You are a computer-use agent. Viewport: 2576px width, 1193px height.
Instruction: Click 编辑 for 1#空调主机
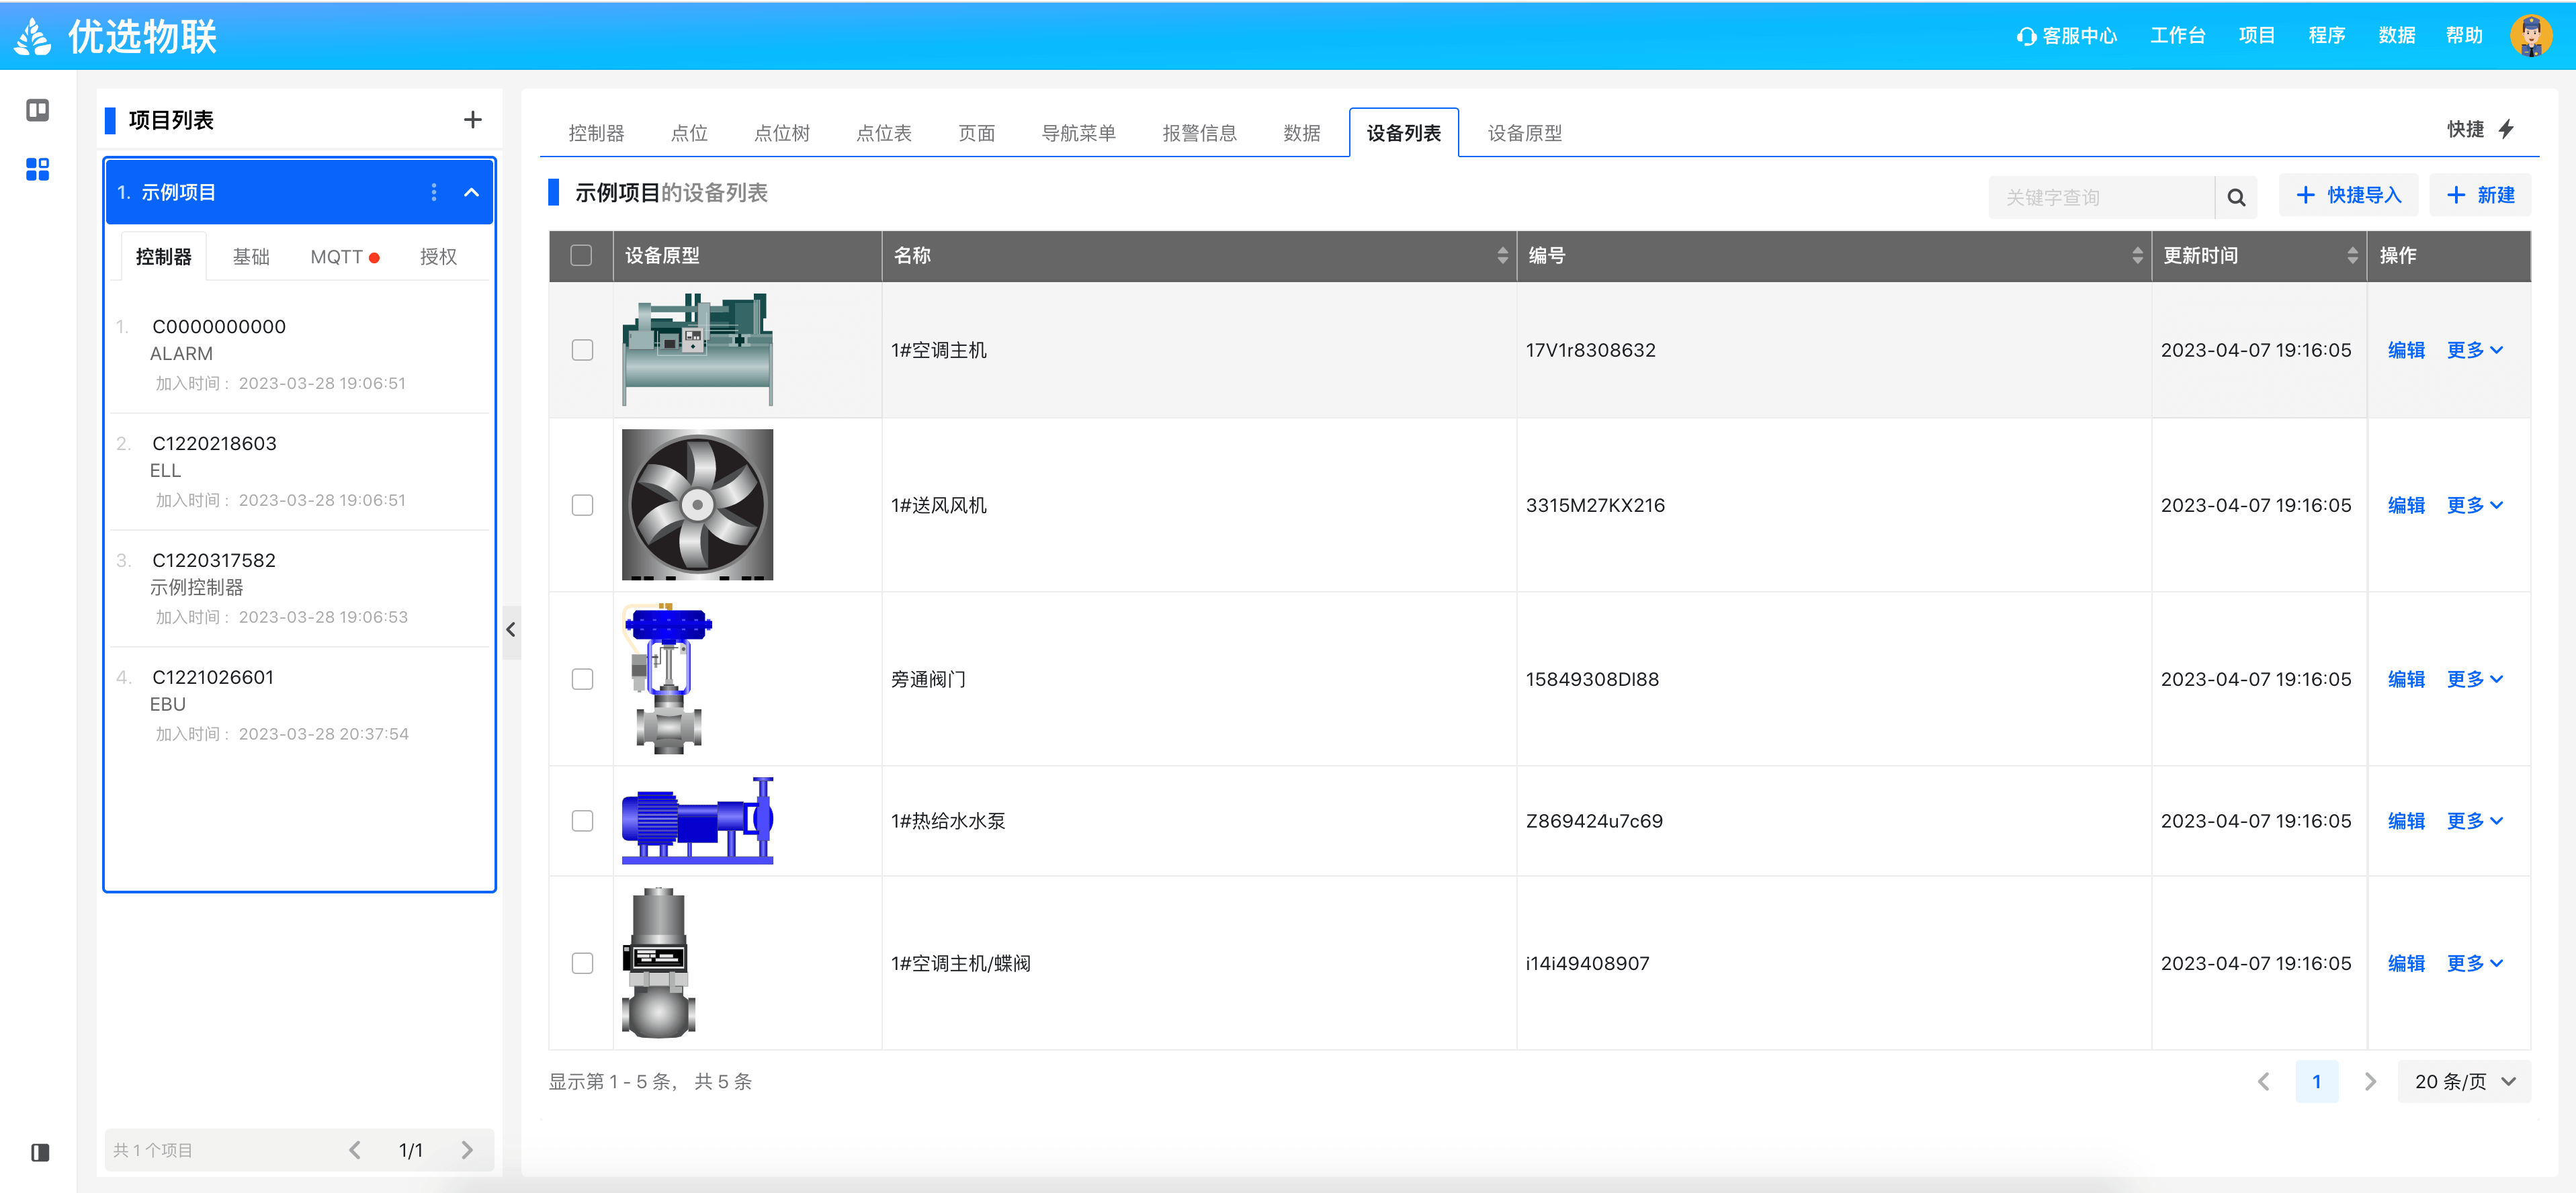pyautogui.click(x=2406, y=350)
